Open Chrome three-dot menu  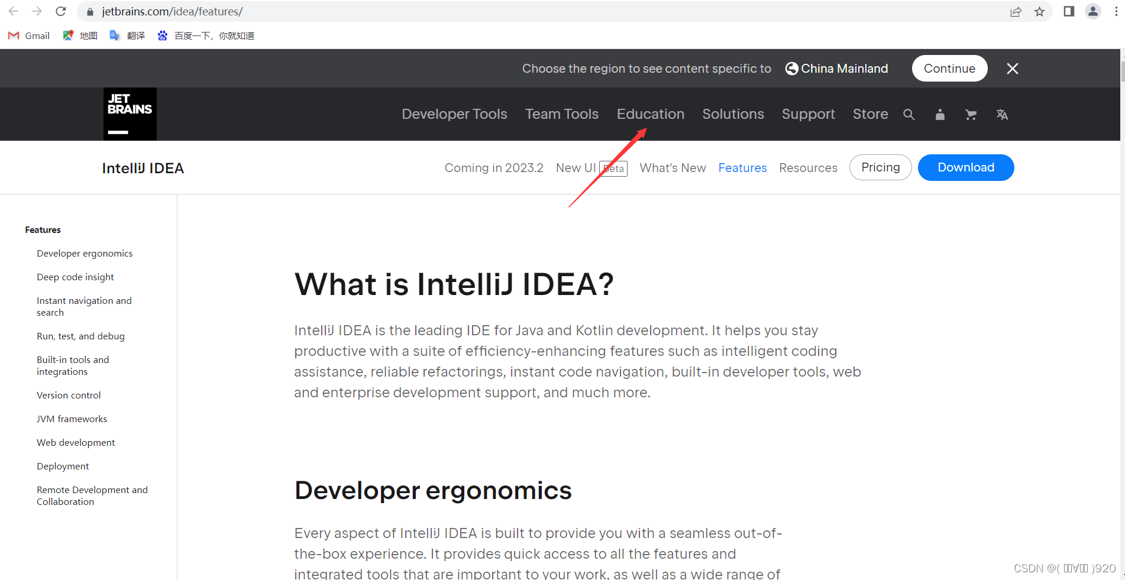(x=1116, y=11)
